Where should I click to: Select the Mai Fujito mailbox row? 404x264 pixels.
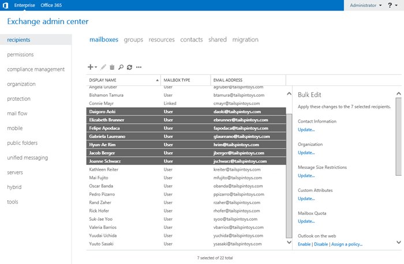[x=186, y=178]
